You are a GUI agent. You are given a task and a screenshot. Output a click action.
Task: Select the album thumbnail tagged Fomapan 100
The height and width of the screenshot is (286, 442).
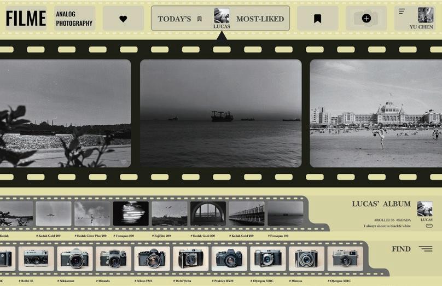[x=285, y=213]
